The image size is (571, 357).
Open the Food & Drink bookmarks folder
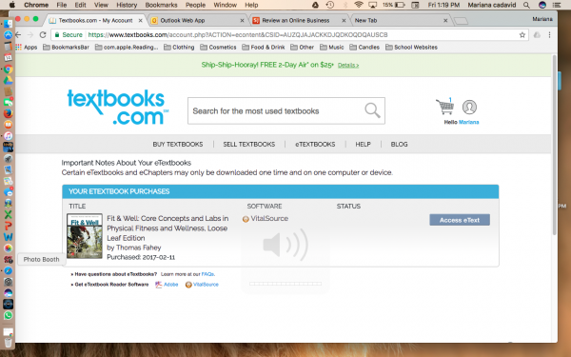264,47
